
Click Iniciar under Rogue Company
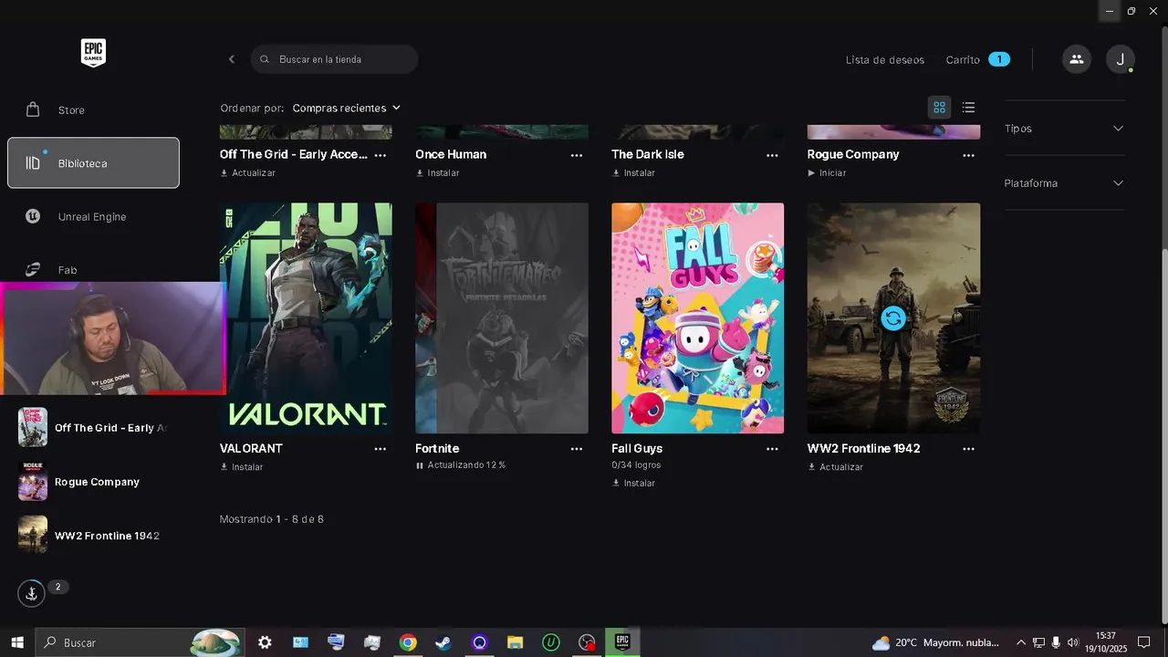click(827, 172)
